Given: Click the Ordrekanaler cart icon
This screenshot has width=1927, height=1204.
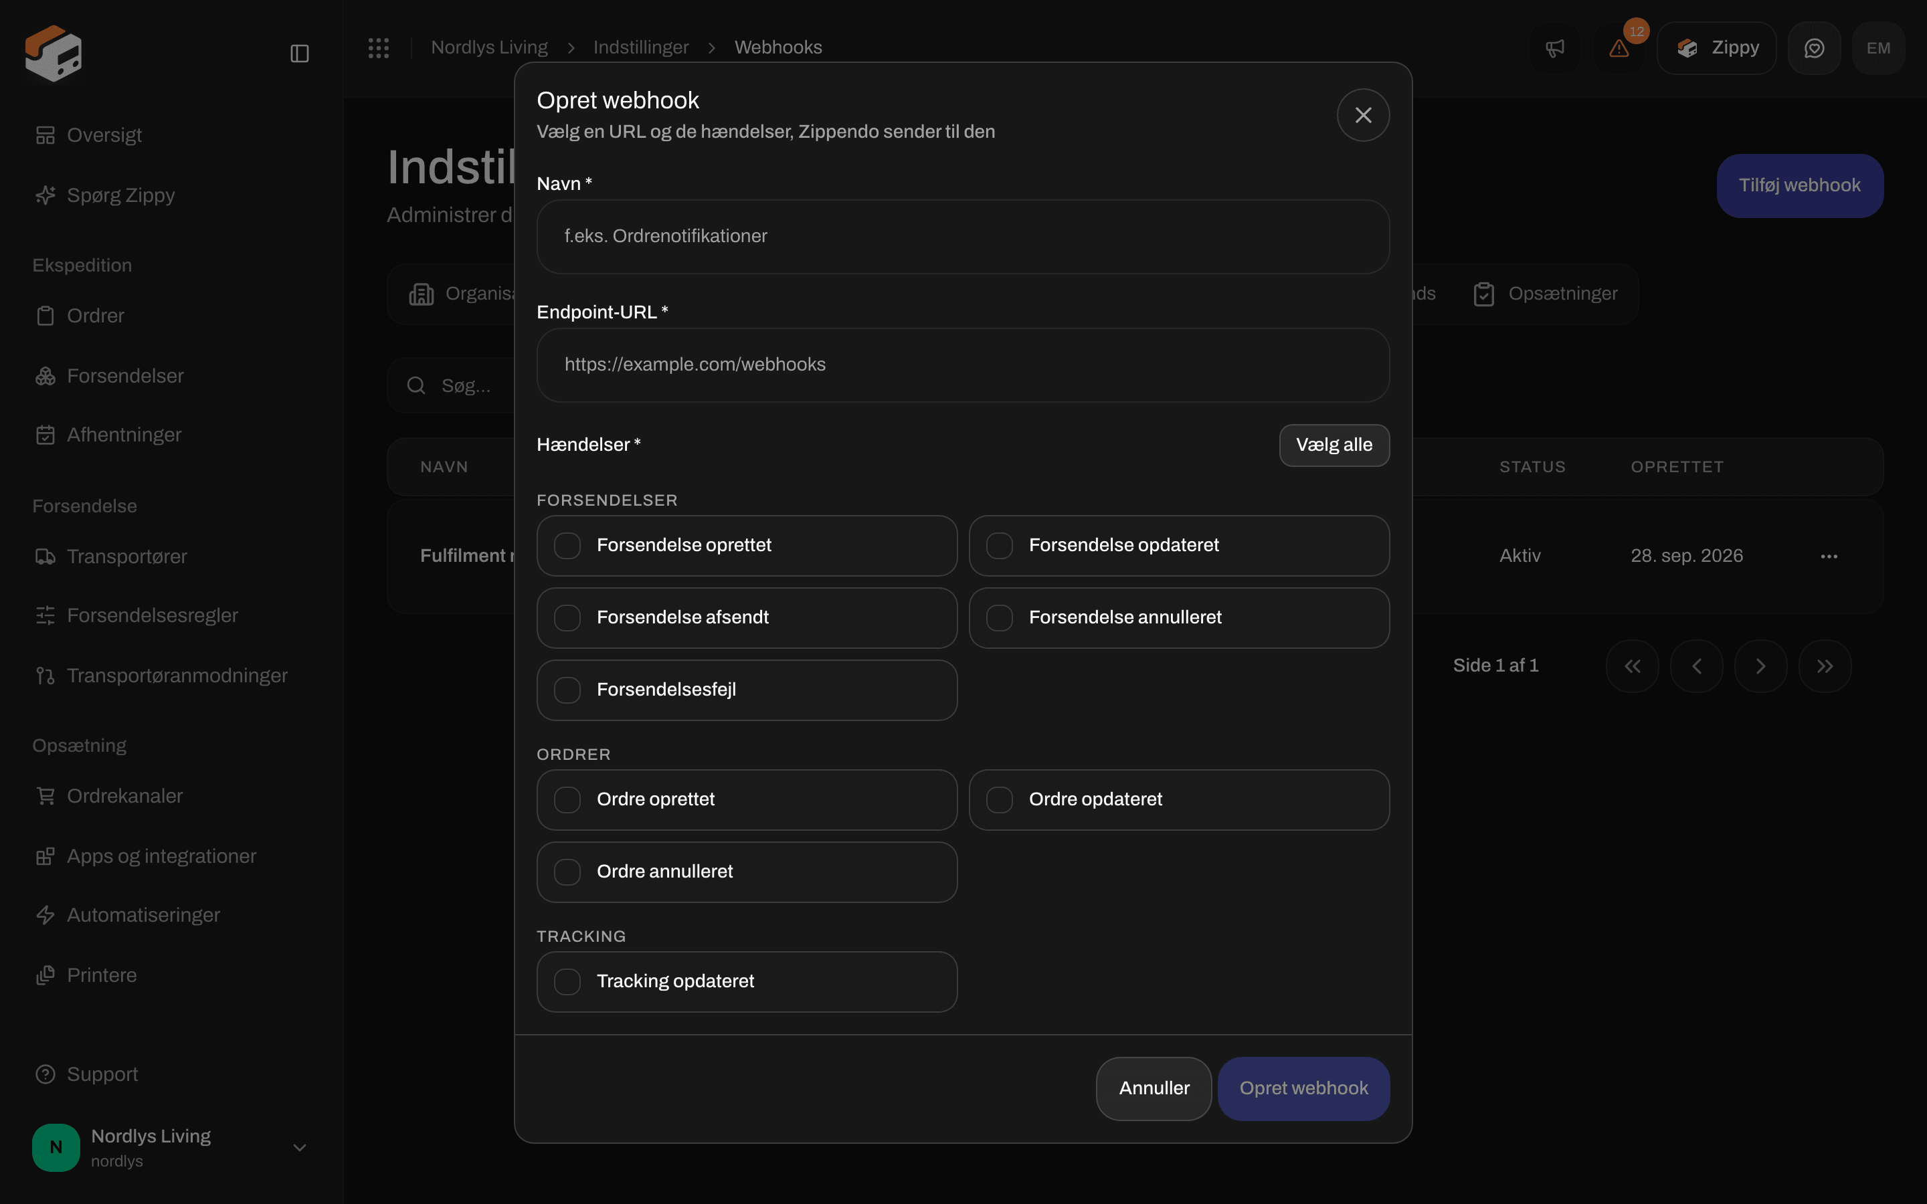Looking at the screenshot, I should point(45,796).
